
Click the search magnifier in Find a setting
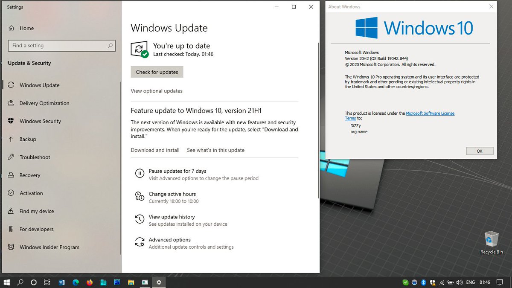(x=110, y=46)
